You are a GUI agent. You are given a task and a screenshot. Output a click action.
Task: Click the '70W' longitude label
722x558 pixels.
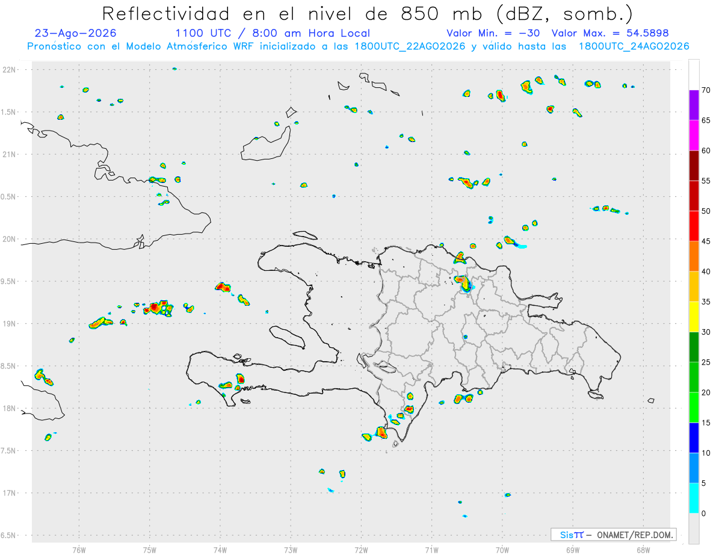point(502,550)
